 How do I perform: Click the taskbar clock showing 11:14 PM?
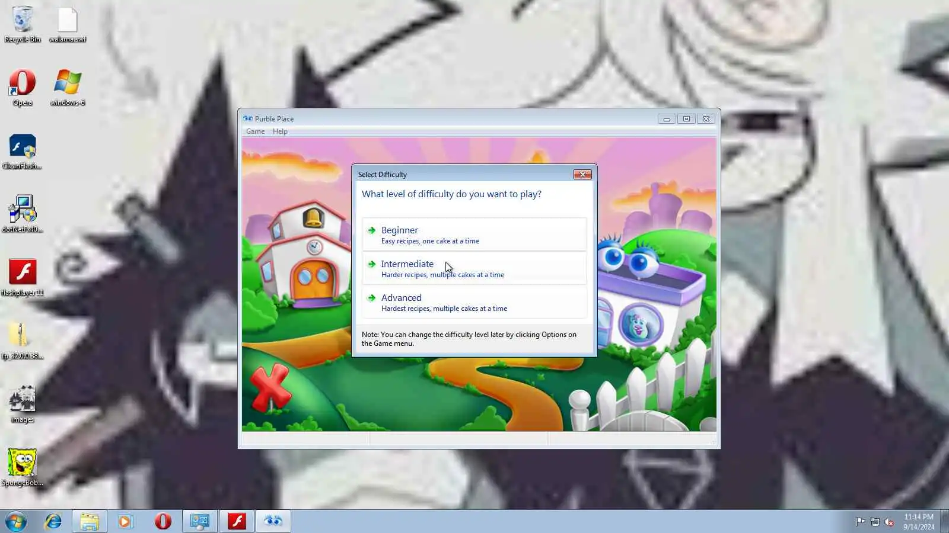(x=919, y=522)
